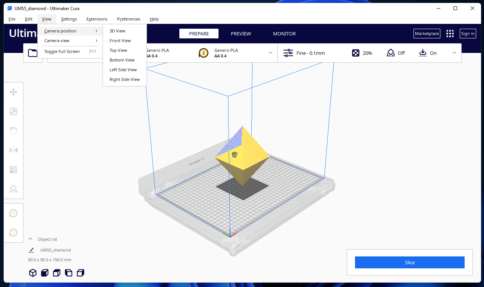Screen dimensions: 484x287
Task: Switch to front view cube icon
Action: (x=44, y=273)
